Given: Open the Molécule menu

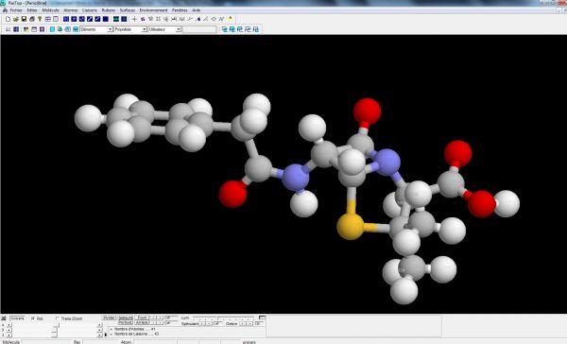Looking at the screenshot, I should click(x=50, y=10).
